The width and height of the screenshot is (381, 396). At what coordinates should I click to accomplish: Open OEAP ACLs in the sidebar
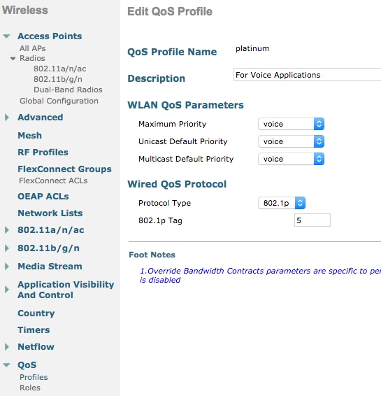coord(43,196)
